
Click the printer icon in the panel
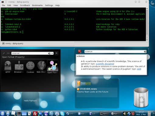tap(57, 114)
